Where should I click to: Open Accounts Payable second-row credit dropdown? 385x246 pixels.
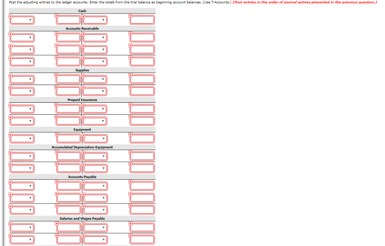(x=95, y=198)
